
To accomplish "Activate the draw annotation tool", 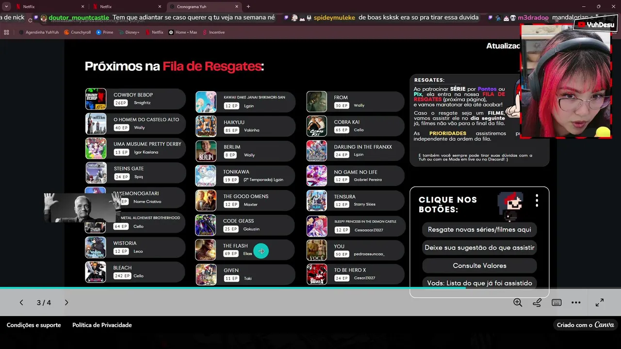I will point(537,302).
